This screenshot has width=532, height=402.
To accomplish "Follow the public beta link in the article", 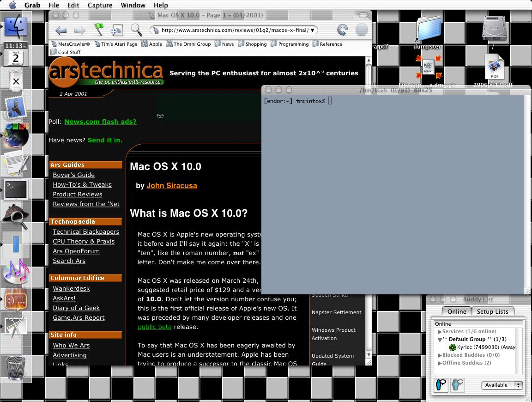I will click(x=154, y=327).
